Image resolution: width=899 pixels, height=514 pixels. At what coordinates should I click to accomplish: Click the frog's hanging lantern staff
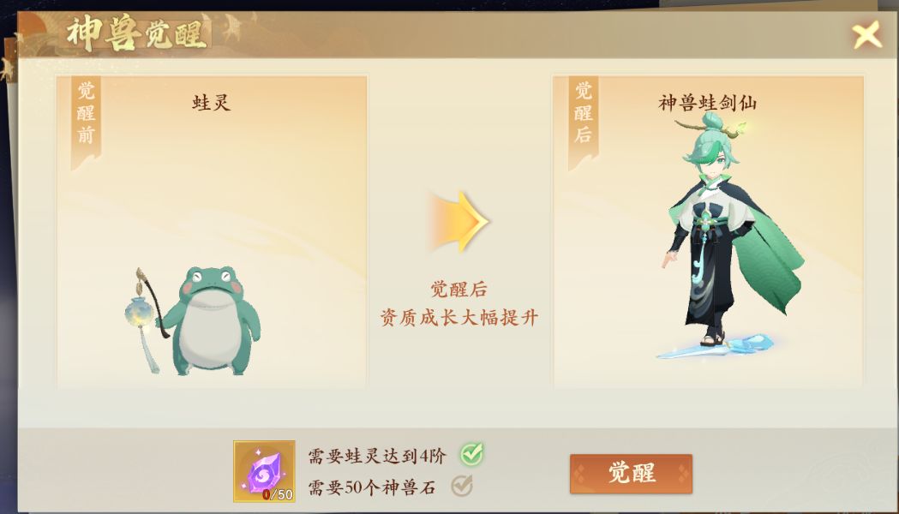point(143,318)
